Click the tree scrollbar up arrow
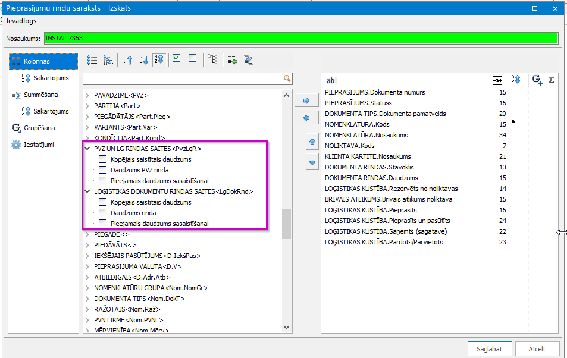Viewport: 567px width, 358px height. pos(286,95)
